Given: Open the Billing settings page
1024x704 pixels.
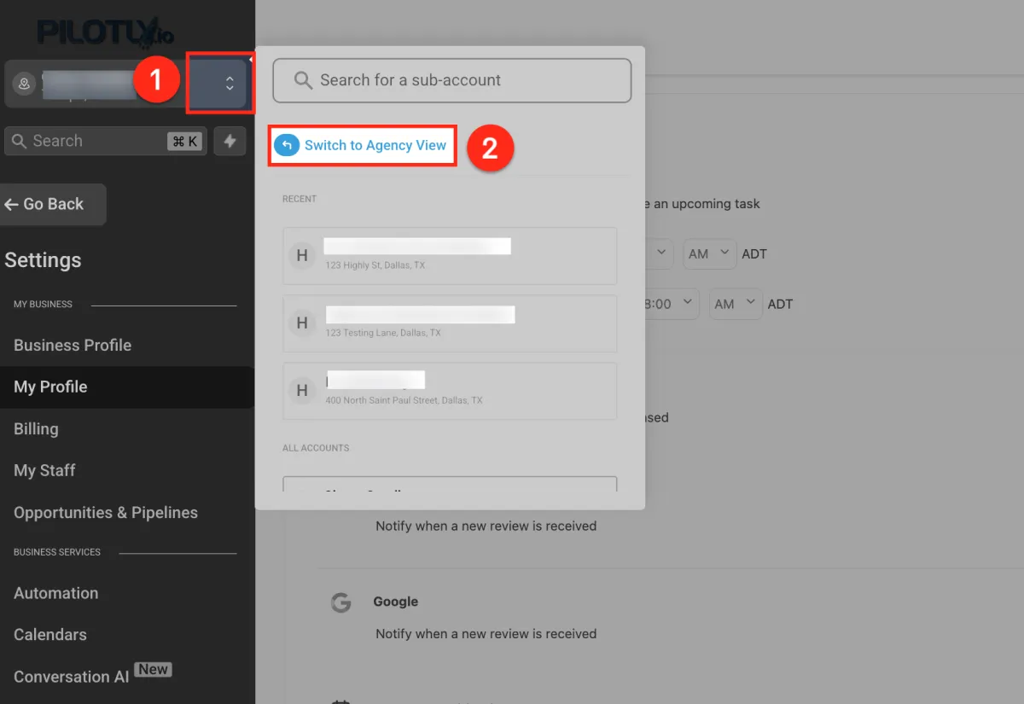Looking at the screenshot, I should (36, 428).
